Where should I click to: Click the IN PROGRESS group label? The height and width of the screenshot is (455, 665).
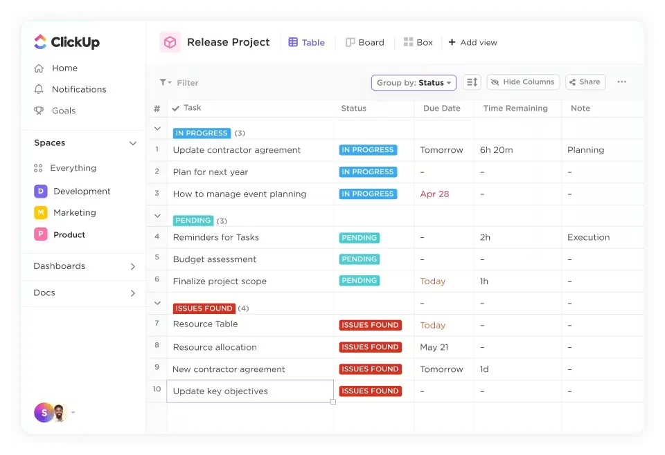pos(202,133)
